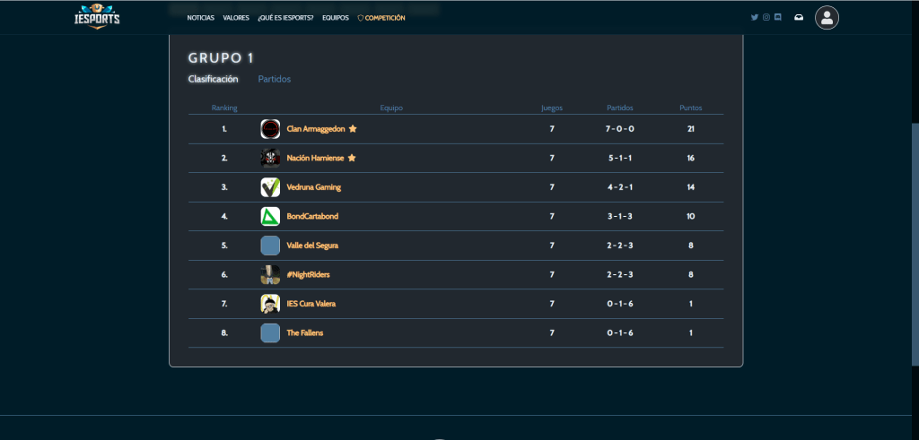This screenshot has width=919, height=440.
Task: Click the Vedruna Gaming checkmark logo
Action: [270, 187]
